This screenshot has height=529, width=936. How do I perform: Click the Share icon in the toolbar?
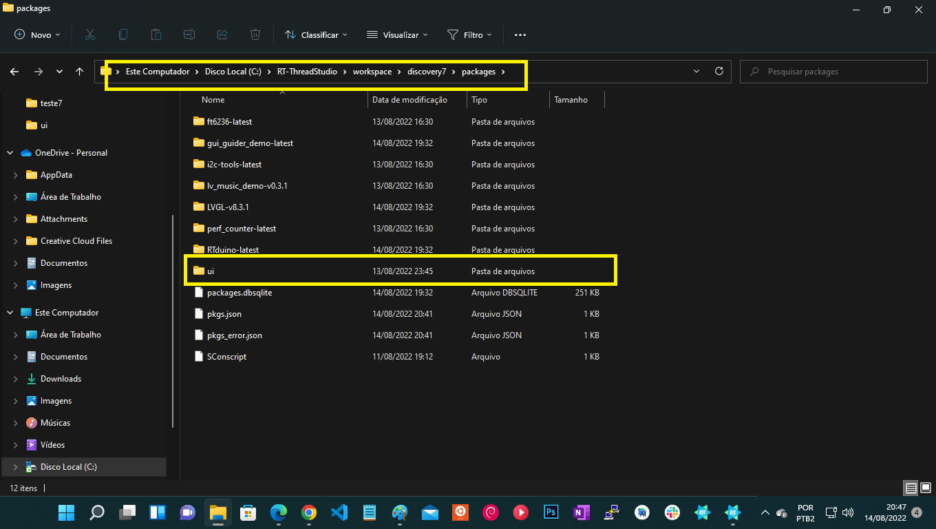point(222,34)
